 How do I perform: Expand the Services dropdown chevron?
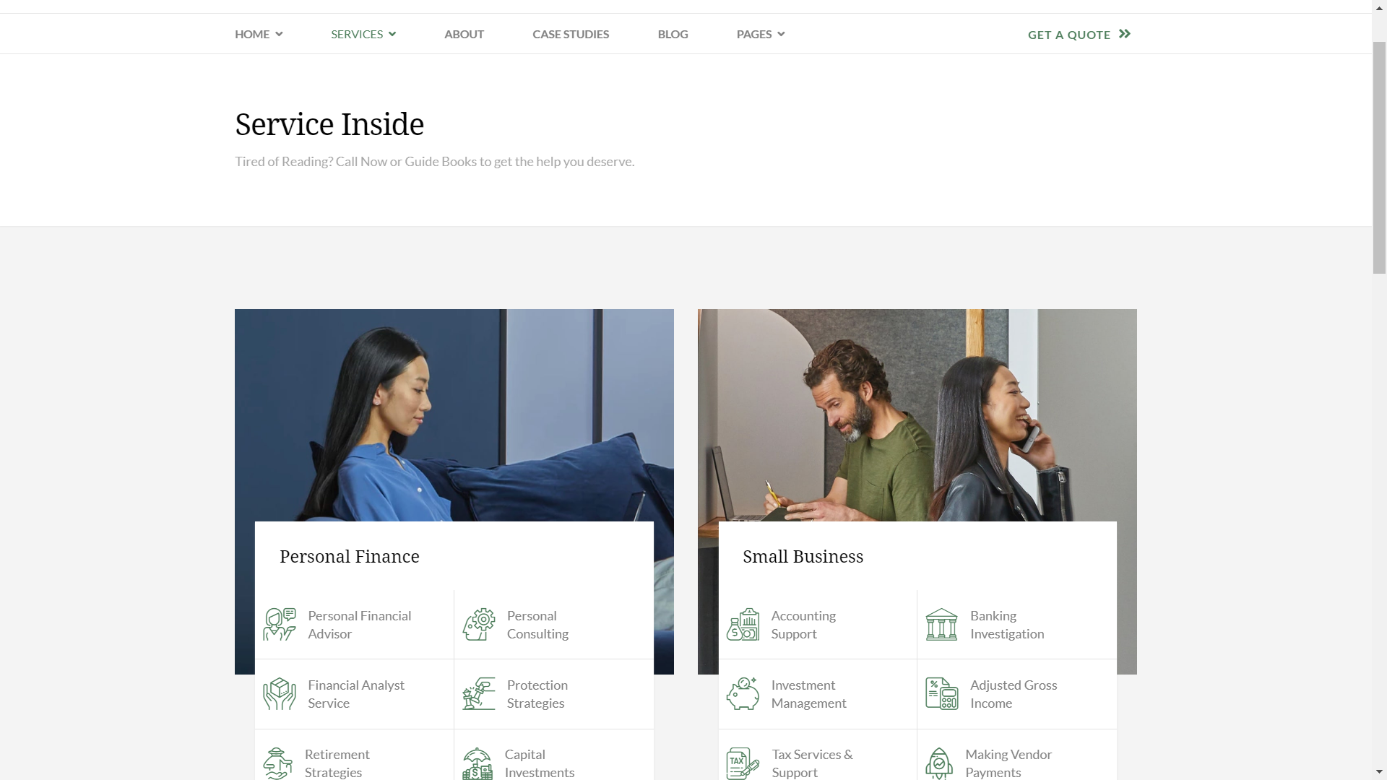pyautogui.click(x=392, y=34)
